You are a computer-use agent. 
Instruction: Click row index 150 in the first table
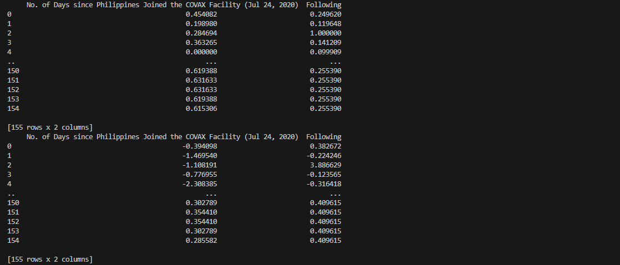pos(13,71)
